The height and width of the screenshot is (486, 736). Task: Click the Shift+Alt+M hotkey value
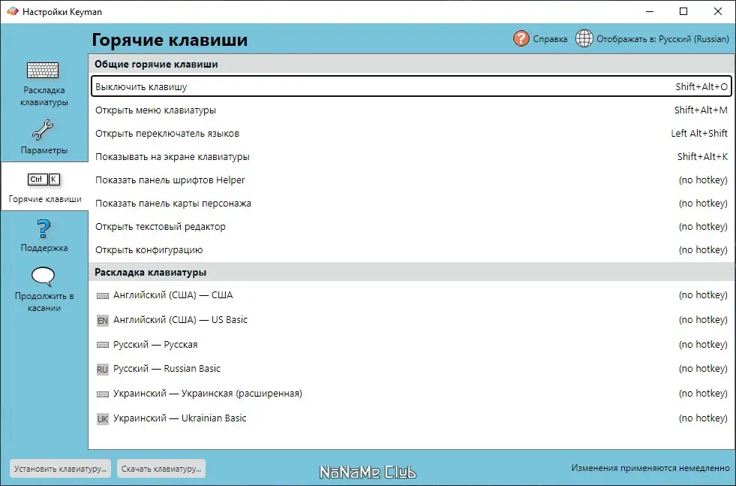point(701,110)
